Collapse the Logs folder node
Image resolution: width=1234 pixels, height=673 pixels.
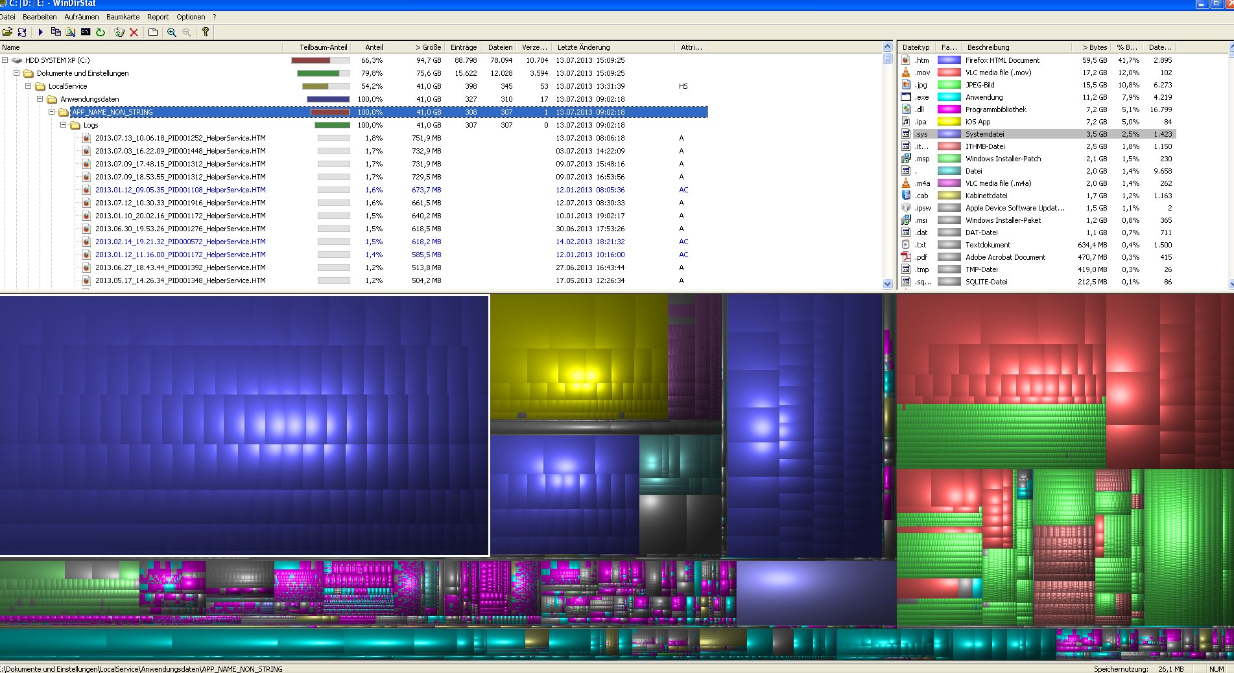pyautogui.click(x=64, y=125)
